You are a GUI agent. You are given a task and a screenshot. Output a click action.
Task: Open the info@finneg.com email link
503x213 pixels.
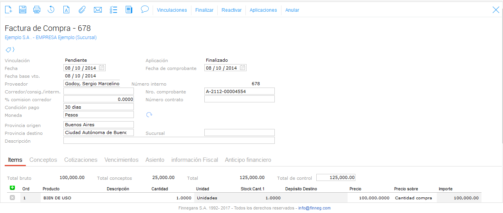point(314,208)
